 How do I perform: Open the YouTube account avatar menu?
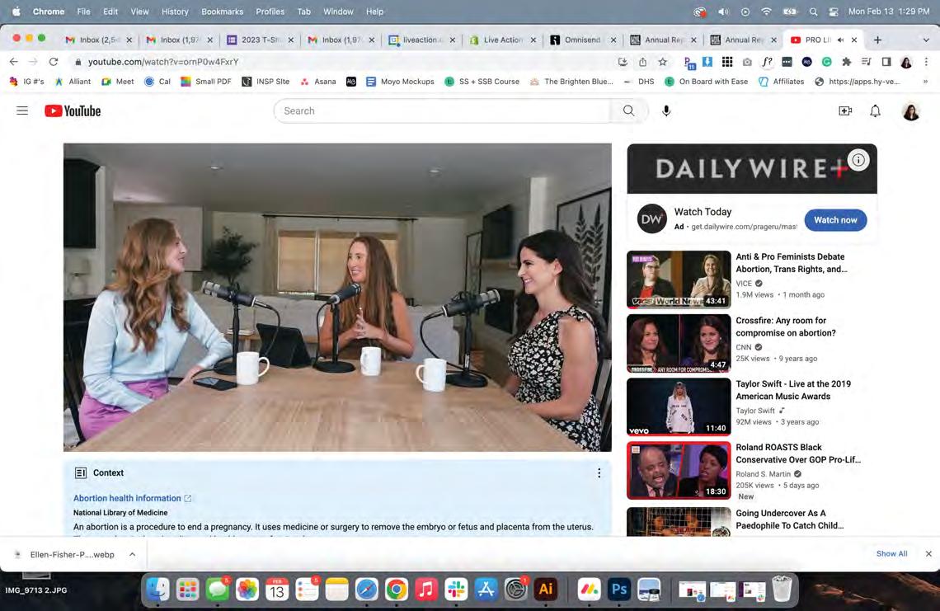click(910, 111)
